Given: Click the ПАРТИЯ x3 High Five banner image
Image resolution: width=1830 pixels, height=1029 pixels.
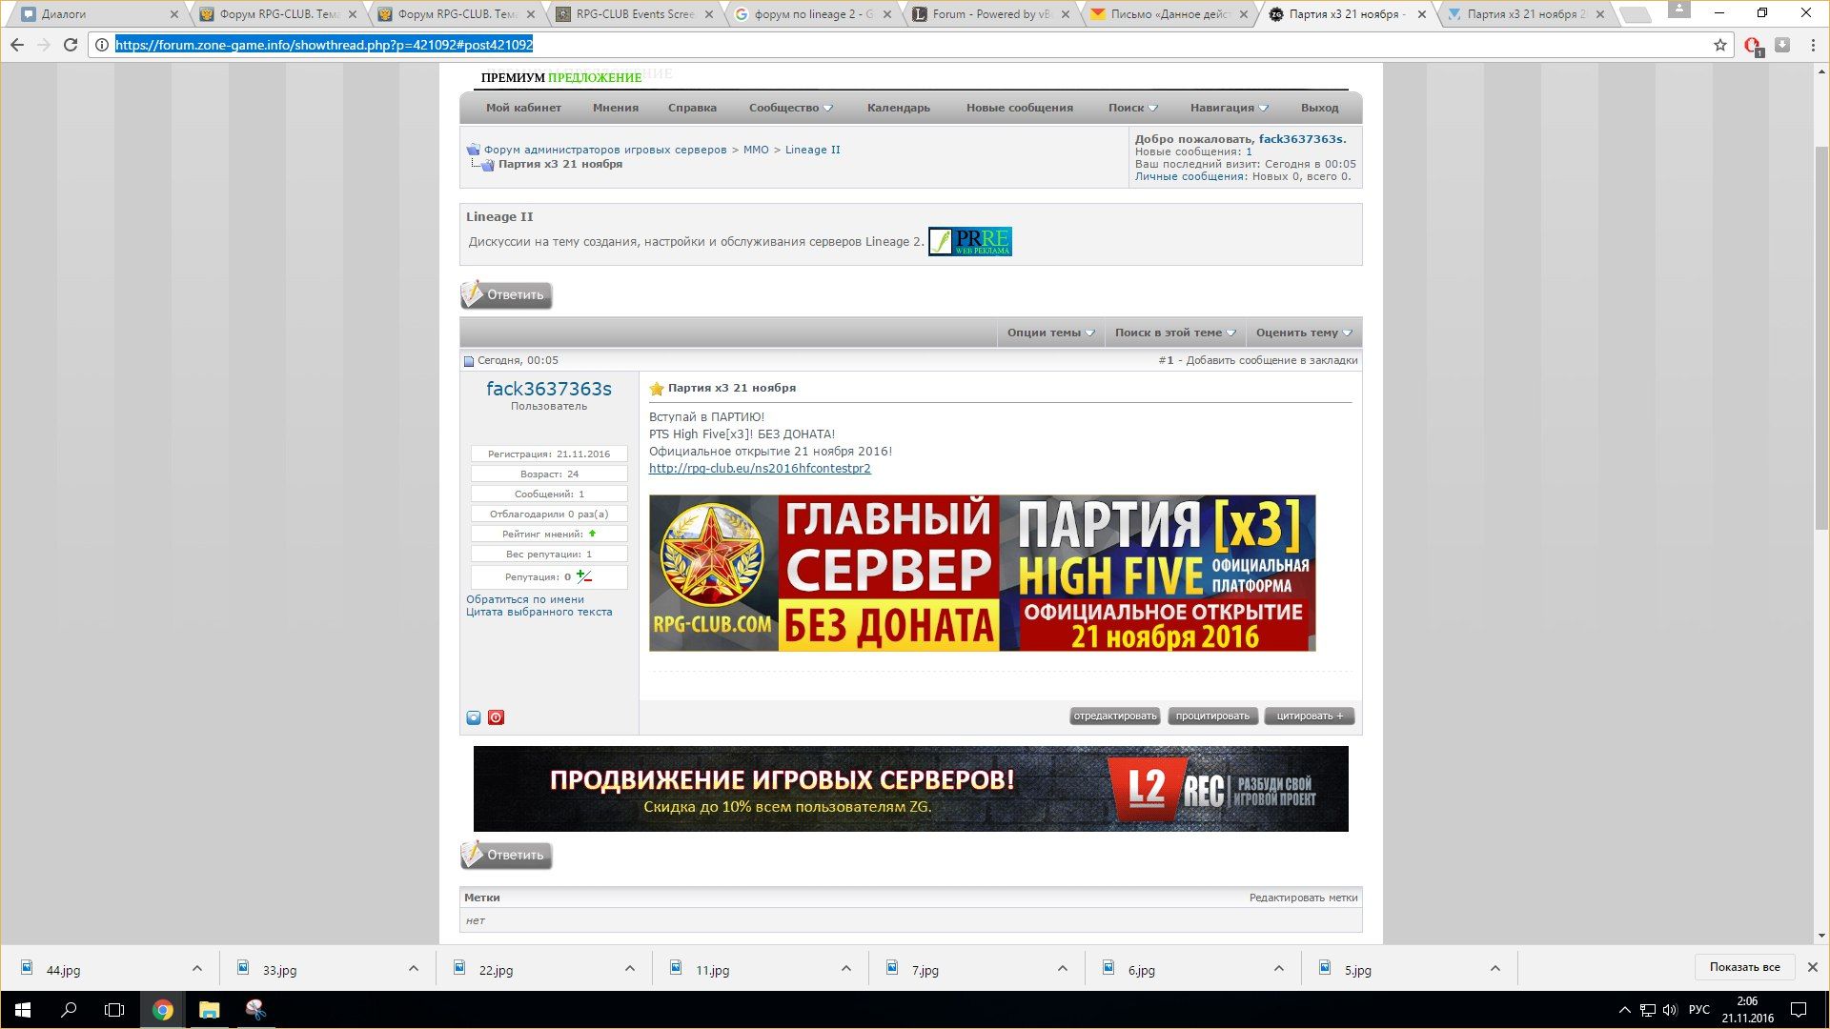Looking at the screenshot, I should click(x=982, y=573).
